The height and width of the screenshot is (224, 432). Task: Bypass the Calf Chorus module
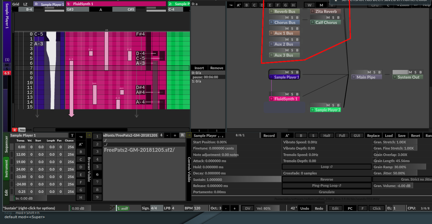338,17
